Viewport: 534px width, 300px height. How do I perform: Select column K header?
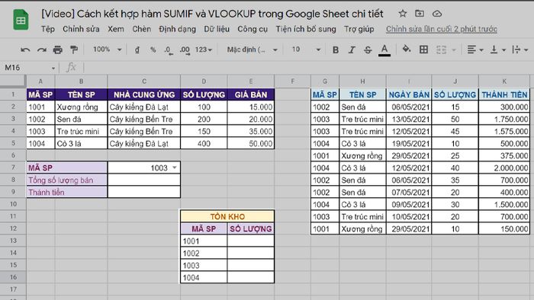click(x=504, y=81)
